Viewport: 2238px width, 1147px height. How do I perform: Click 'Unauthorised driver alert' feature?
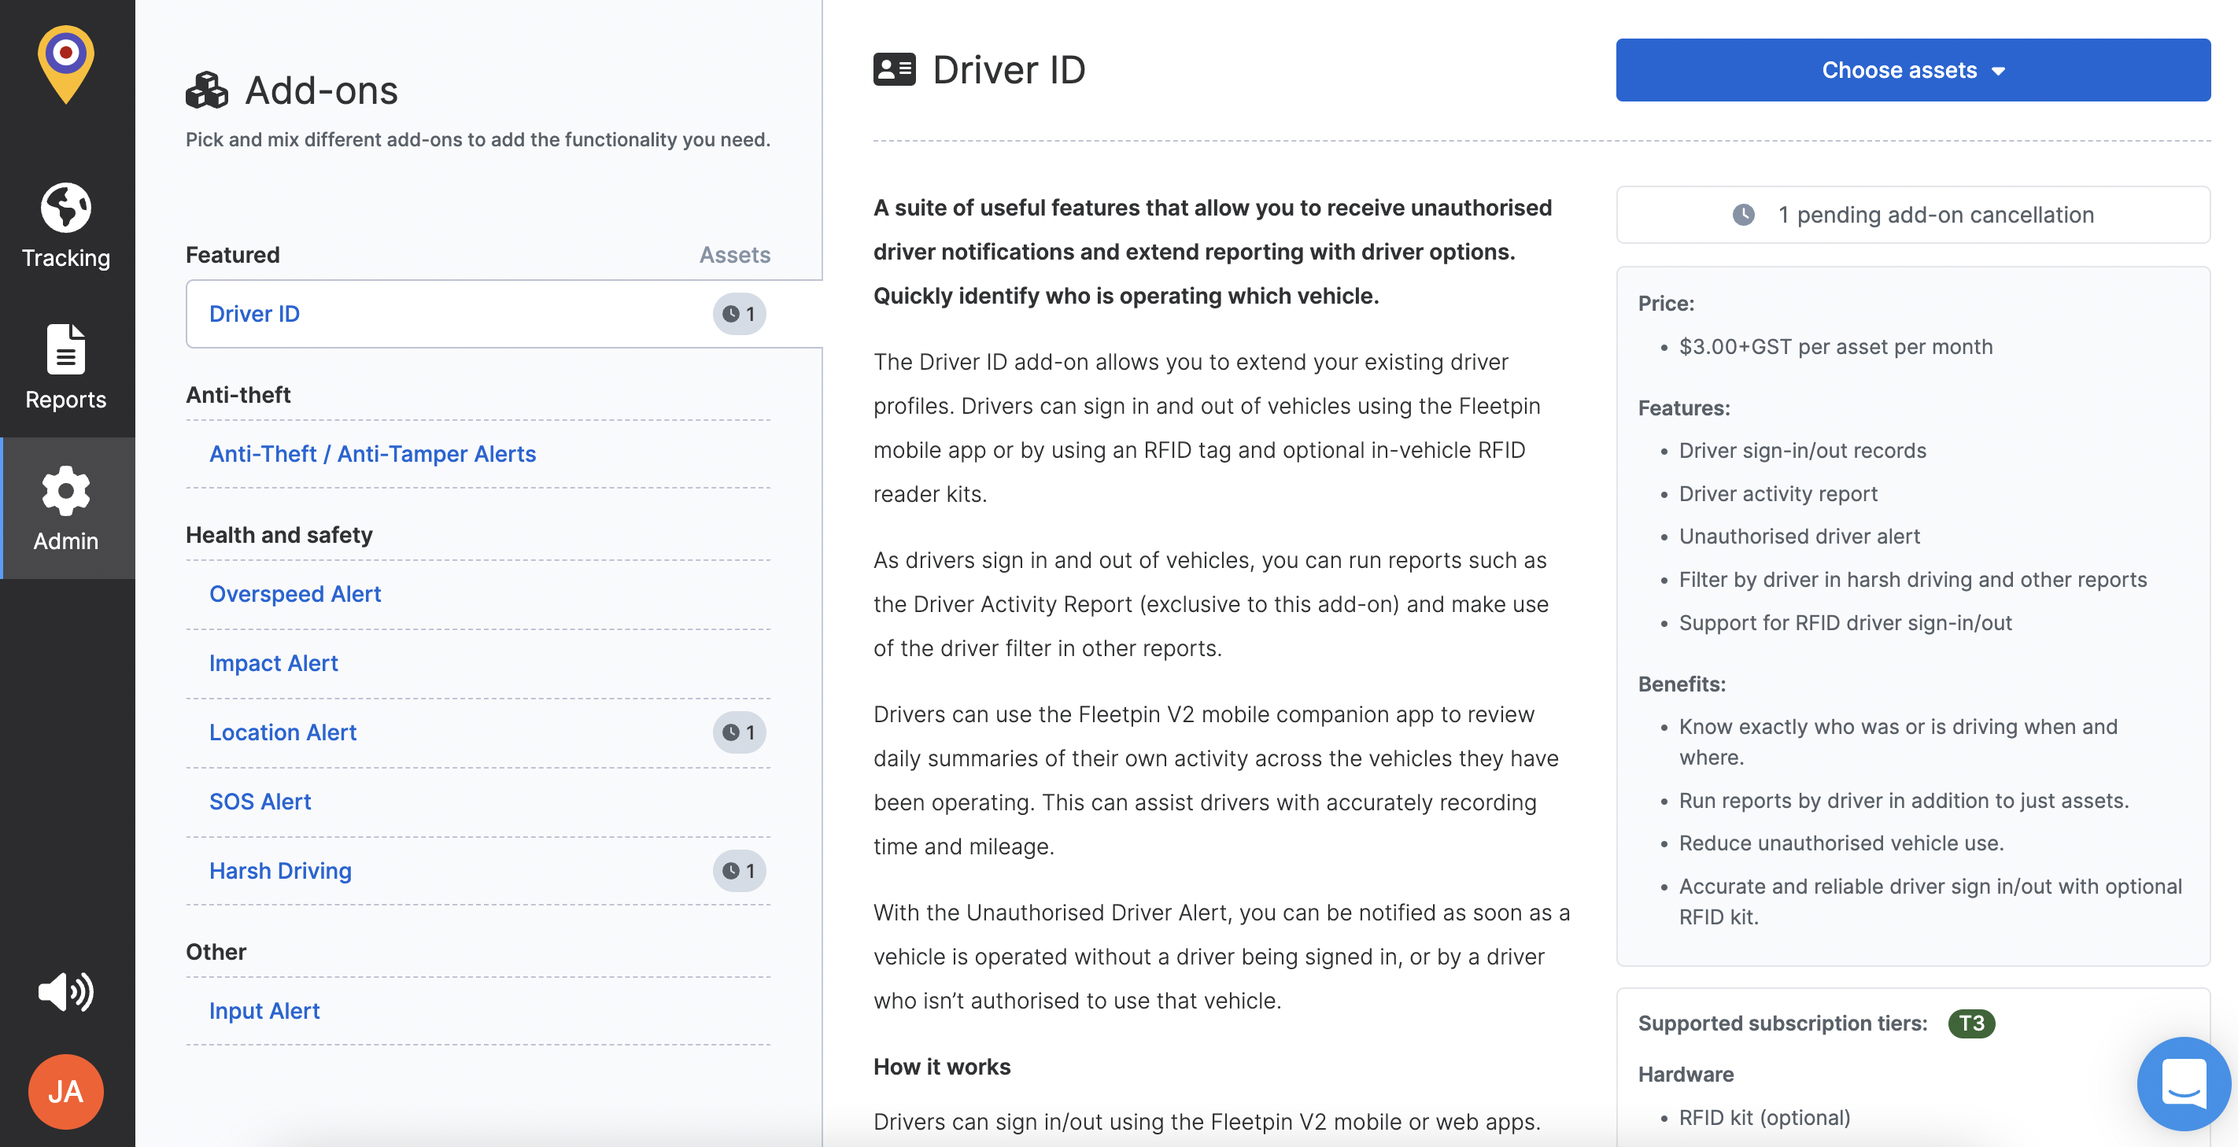(x=1799, y=536)
